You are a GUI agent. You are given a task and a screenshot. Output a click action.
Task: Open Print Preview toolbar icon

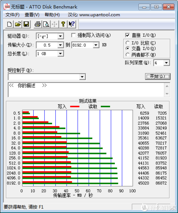tap(46, 24)
